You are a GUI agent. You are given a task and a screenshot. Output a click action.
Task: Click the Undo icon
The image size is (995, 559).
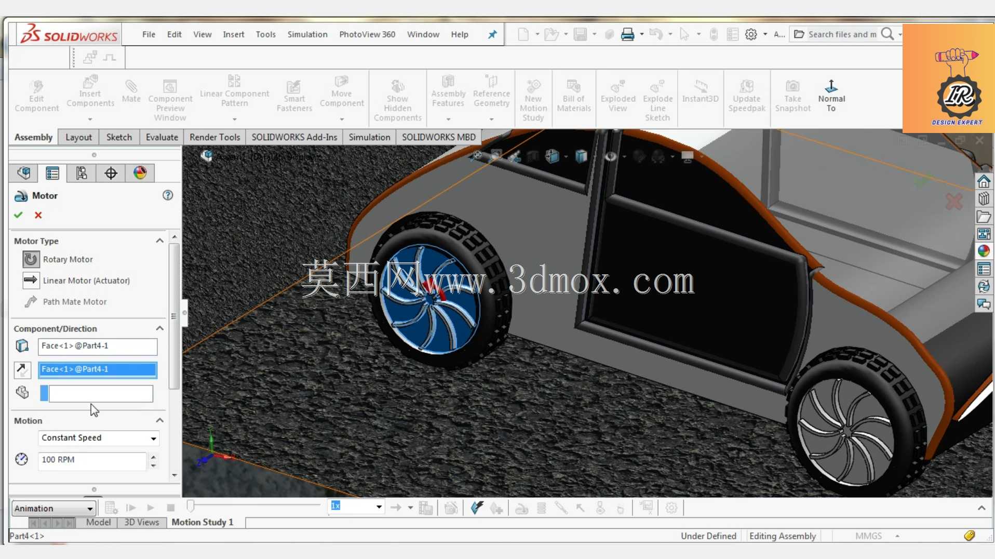[656, 34]
